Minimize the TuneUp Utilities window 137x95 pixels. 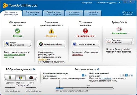[x=125, y=2]
